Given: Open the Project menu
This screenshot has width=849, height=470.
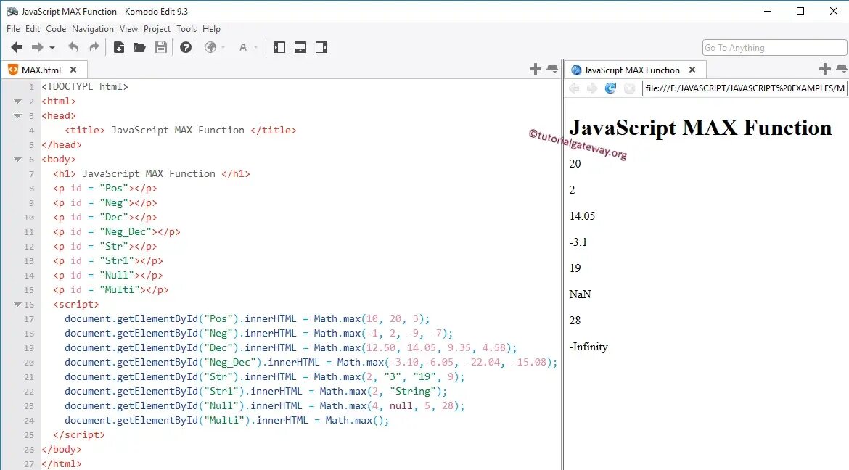Looking at the screenshot, I should 157,29.
